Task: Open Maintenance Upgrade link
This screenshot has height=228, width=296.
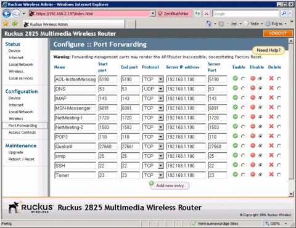Action: (15, 152)
